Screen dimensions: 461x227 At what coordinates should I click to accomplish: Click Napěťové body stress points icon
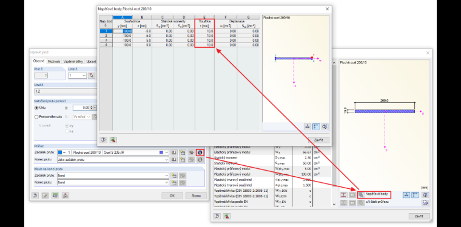(x=361, y=195)
